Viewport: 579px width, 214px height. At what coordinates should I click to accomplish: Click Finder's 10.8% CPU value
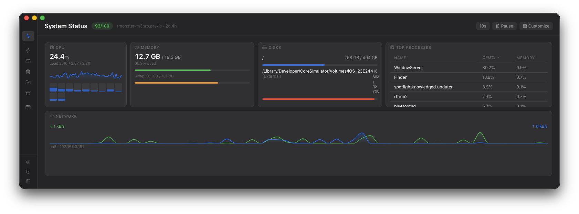pyautogui.click(x=488, y=77)
